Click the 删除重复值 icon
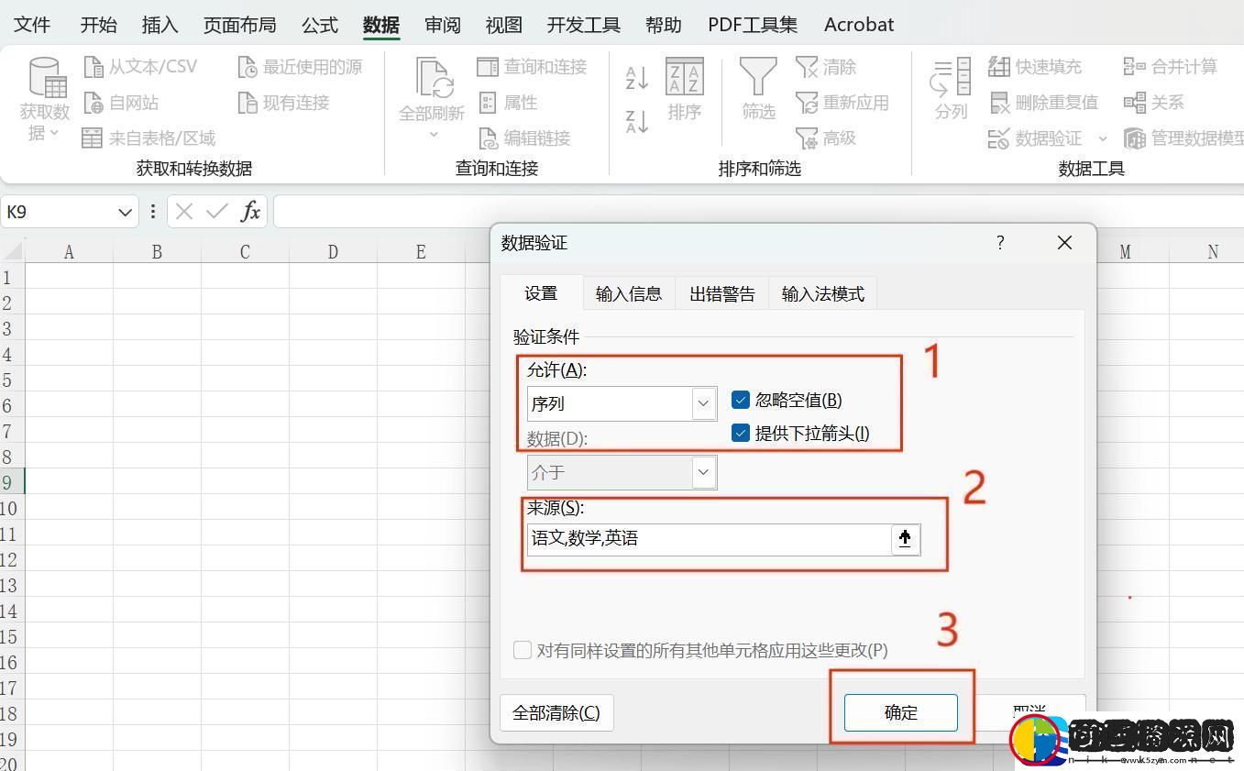 click(999, 103)
